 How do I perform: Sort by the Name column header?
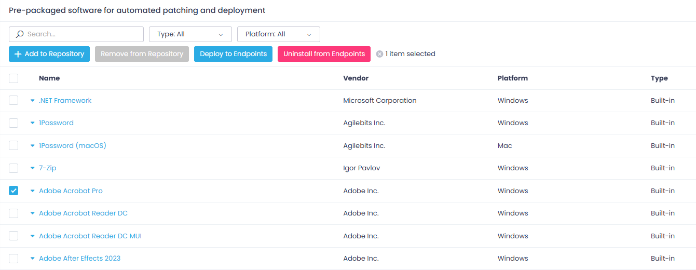[49, 78]
